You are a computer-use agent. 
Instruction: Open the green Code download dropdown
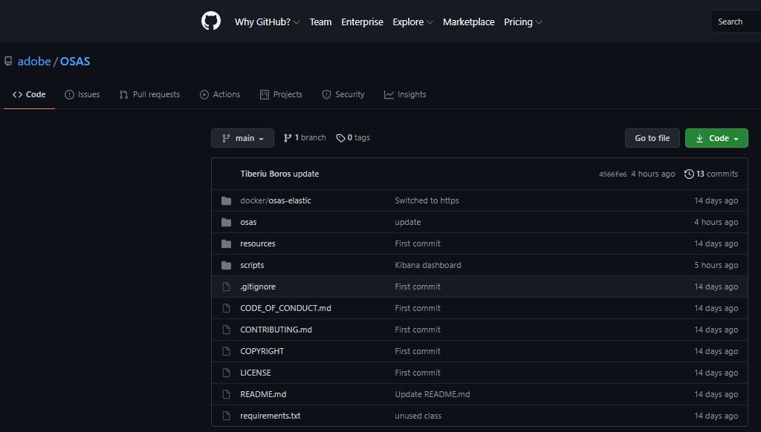[x=716, y=138]
